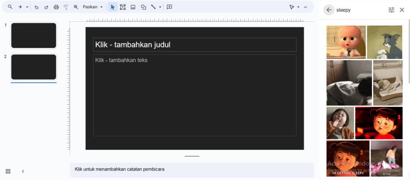
Task: Click the insert shape icon
Action: [143, 7]
